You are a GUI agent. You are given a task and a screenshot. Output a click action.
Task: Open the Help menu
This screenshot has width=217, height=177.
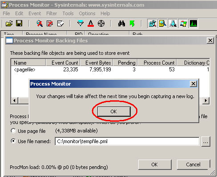105,13
